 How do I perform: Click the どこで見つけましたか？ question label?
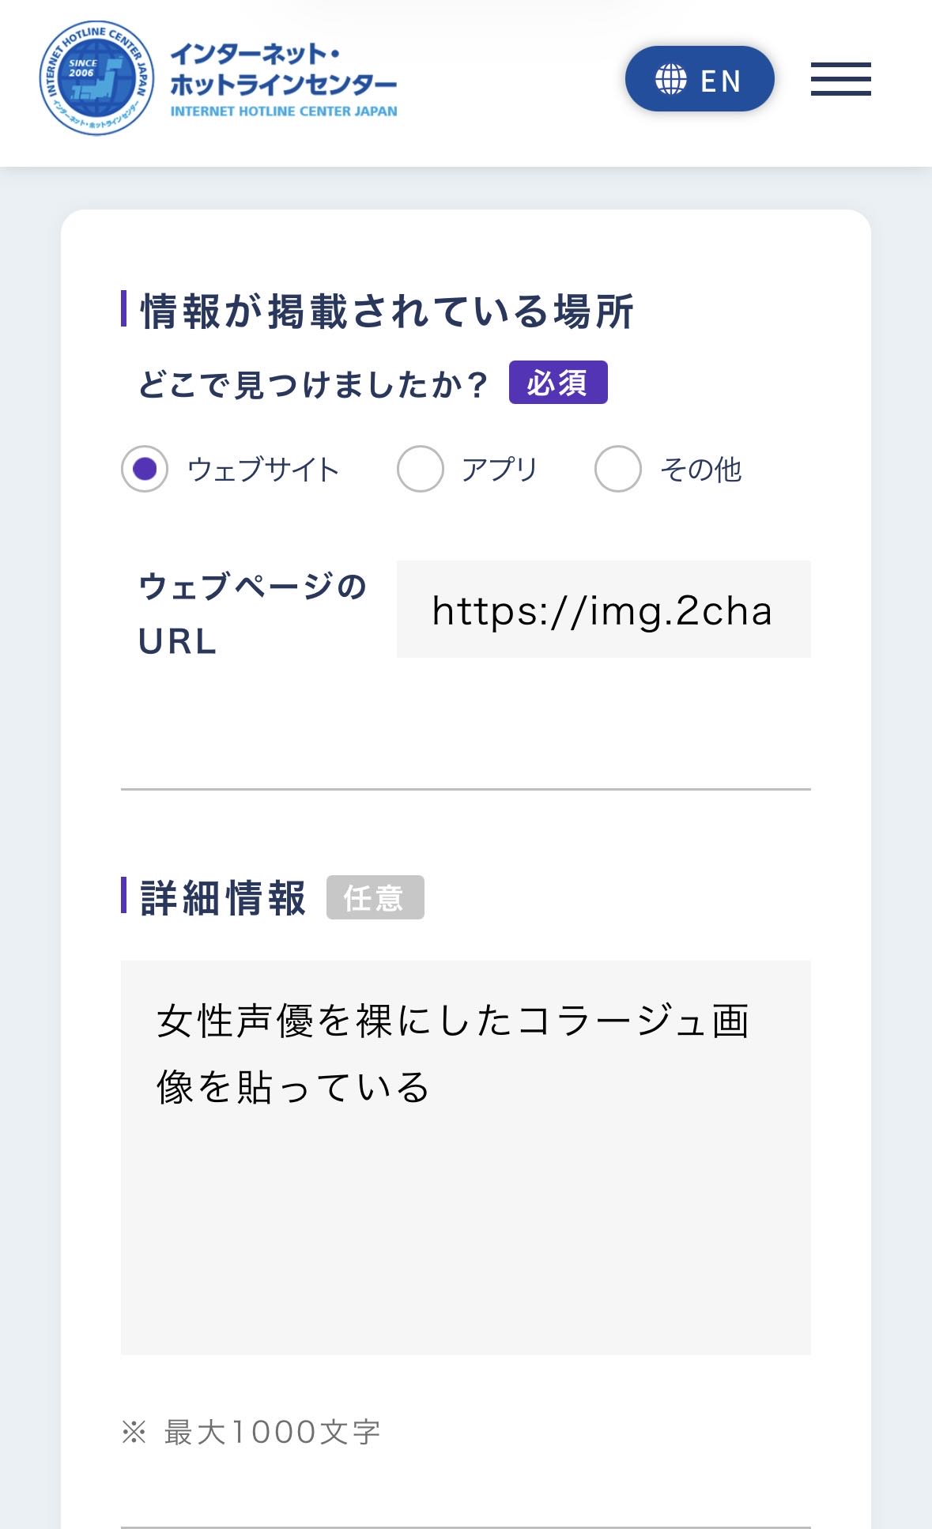313,384
